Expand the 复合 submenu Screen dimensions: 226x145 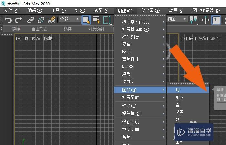pyautogui.click(x=140, y=44)
